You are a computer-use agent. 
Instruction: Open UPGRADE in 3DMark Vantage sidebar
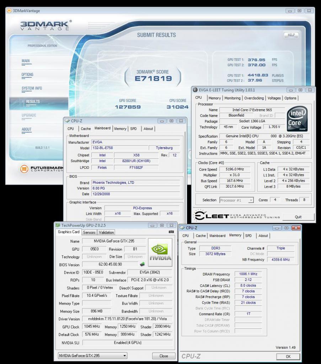click(x=29, y=116)
